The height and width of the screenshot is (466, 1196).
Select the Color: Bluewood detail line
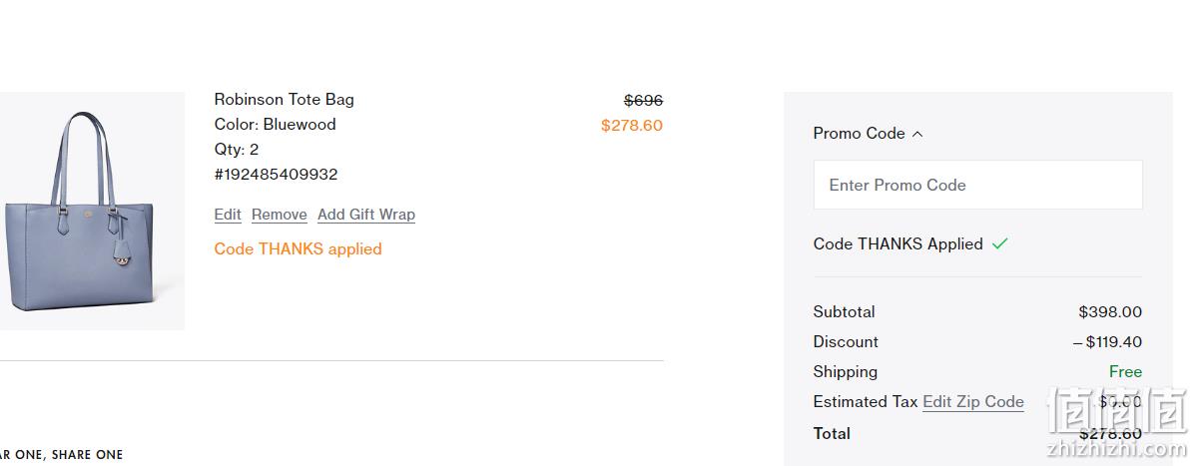275,125
